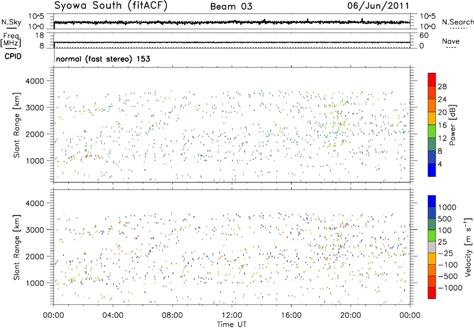The image size is (474, 328).
Task: Pick the yellow 16–20 dB Power colorbar segment
Action: 432,118
